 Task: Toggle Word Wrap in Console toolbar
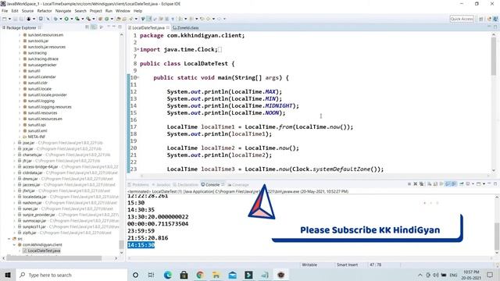coord(441,184)
